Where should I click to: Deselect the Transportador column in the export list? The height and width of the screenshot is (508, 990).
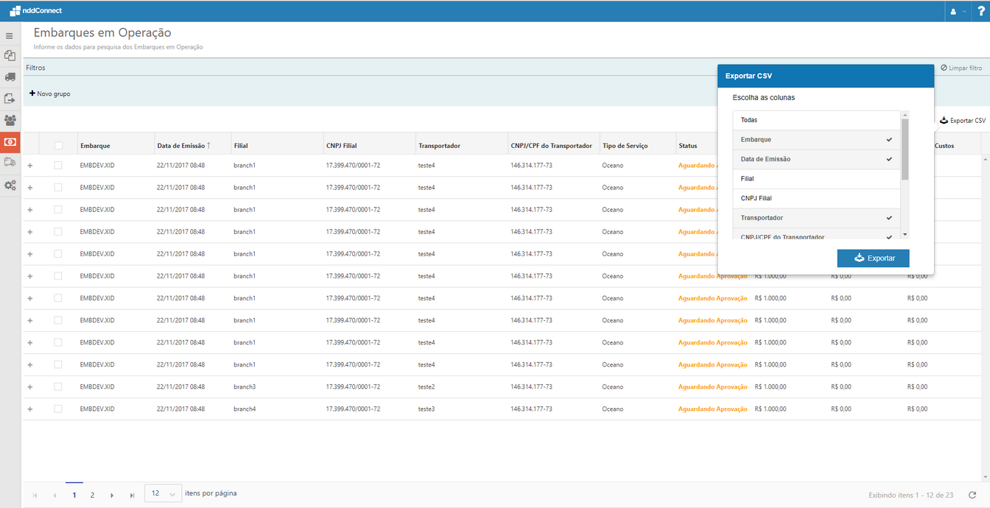816,218
